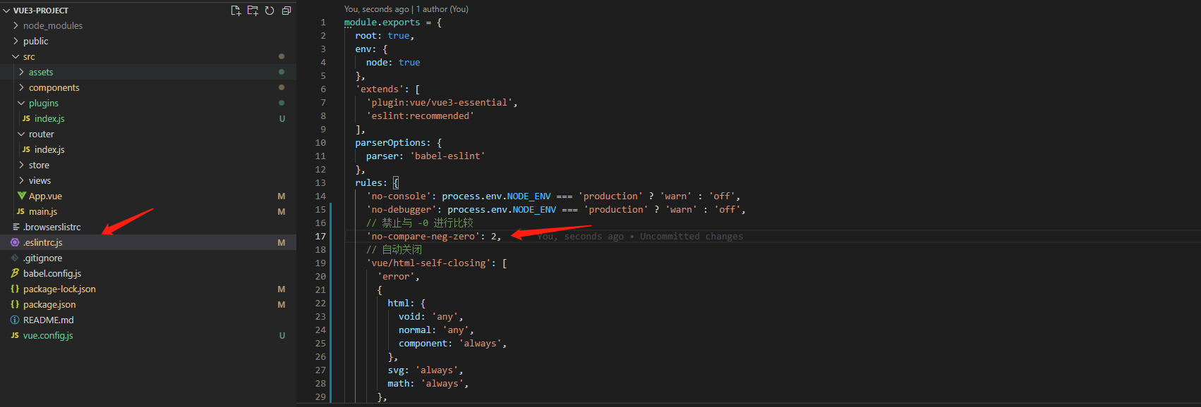Click 'eslint:recommended' string in extends
1201x407 pixels.
(x=421, y=115)
